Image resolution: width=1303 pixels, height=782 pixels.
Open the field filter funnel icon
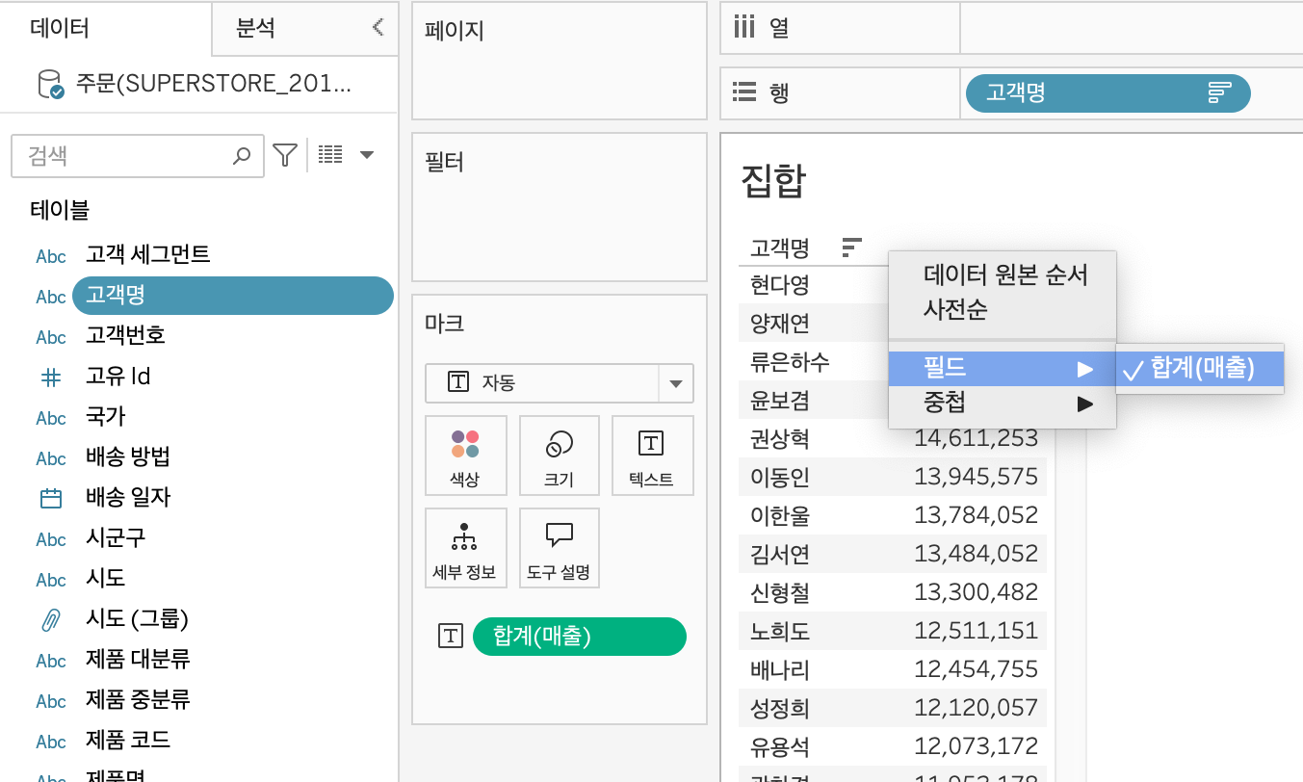tap(284, 155)
